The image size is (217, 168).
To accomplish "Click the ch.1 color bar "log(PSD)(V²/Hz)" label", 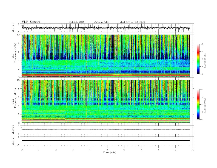I will (x=205, y=60).
